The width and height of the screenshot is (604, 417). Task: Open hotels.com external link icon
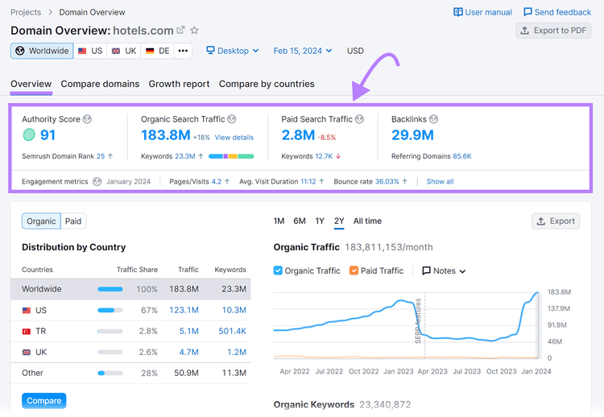pyautogui.click(x=180, y=30)
